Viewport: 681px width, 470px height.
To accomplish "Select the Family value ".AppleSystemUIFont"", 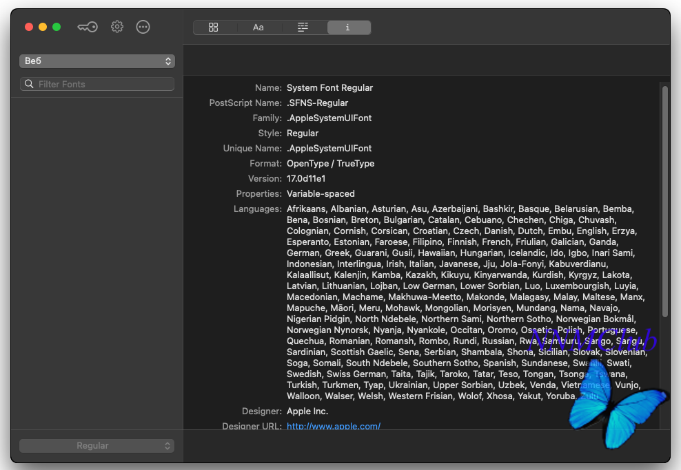I will [x=329, y=118].
